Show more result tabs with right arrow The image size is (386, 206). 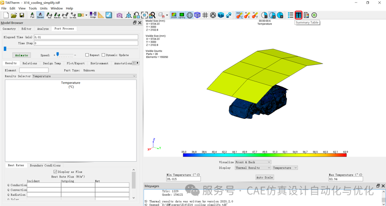point(137,63)
